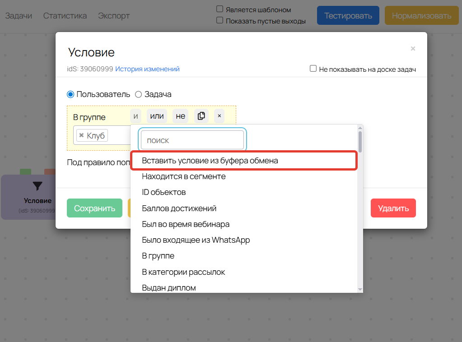This screenshot has height=342, width=462.
Task: Apply the 'не' negation operator
Action: pos(181,116)
